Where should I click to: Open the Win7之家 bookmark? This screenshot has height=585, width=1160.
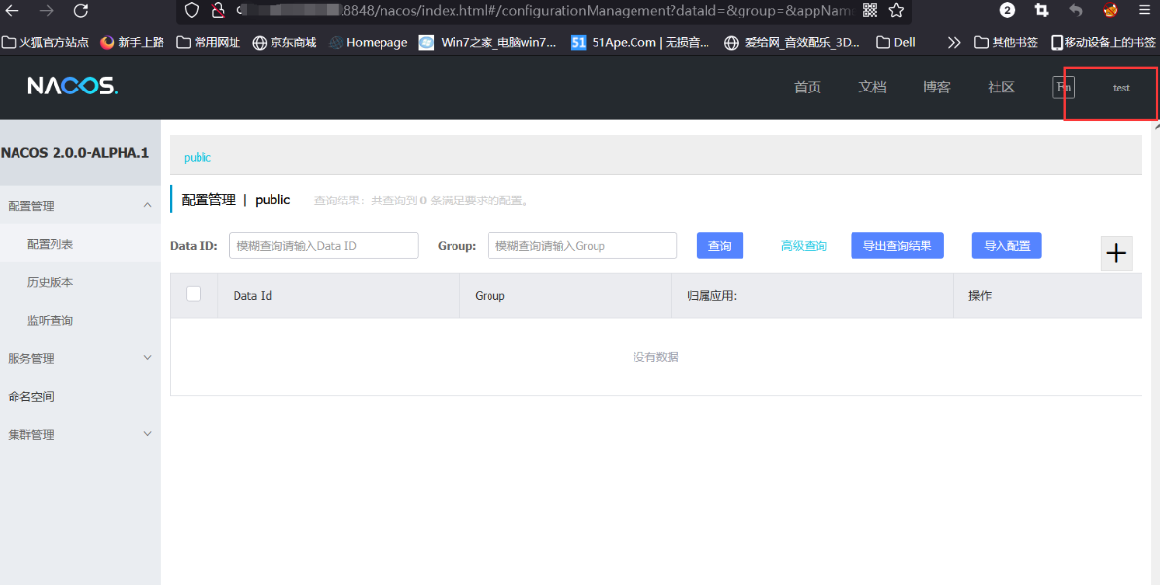(x=488, y=42)
